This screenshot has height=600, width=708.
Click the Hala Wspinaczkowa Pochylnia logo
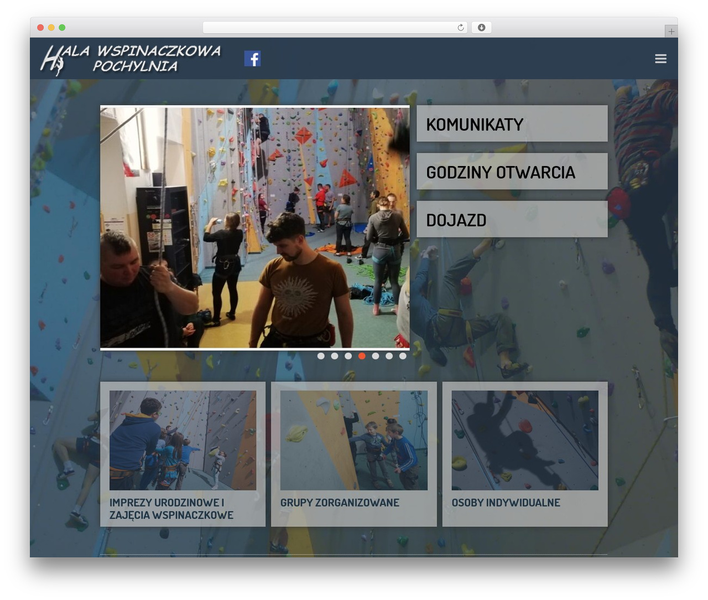[131, 59]
